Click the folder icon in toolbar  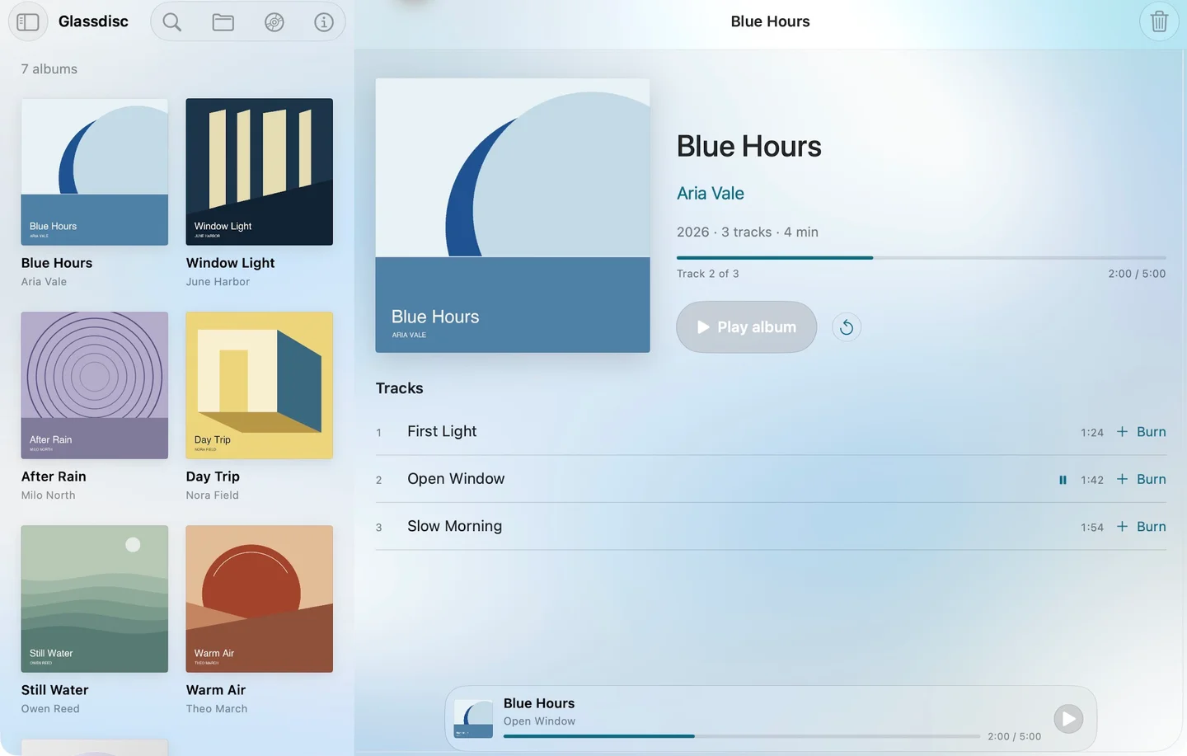(223, 22)
